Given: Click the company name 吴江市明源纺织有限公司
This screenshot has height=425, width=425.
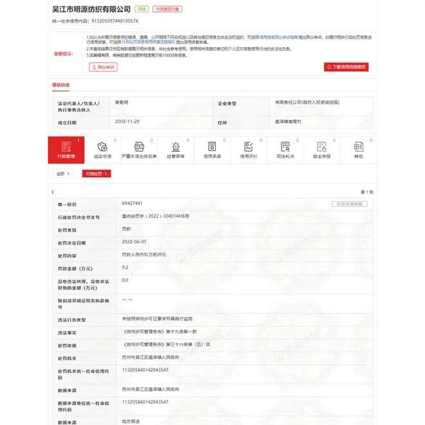Looking at the screenshot, I should pyautogui.click(x=91, y=10).
